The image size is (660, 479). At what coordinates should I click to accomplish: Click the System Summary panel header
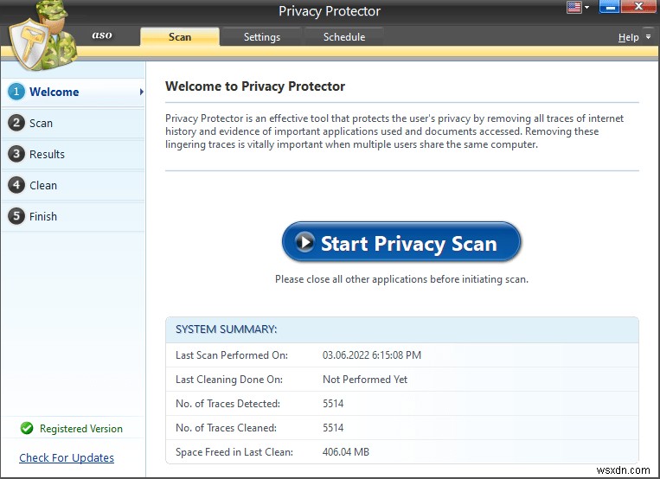pos(401,329)
